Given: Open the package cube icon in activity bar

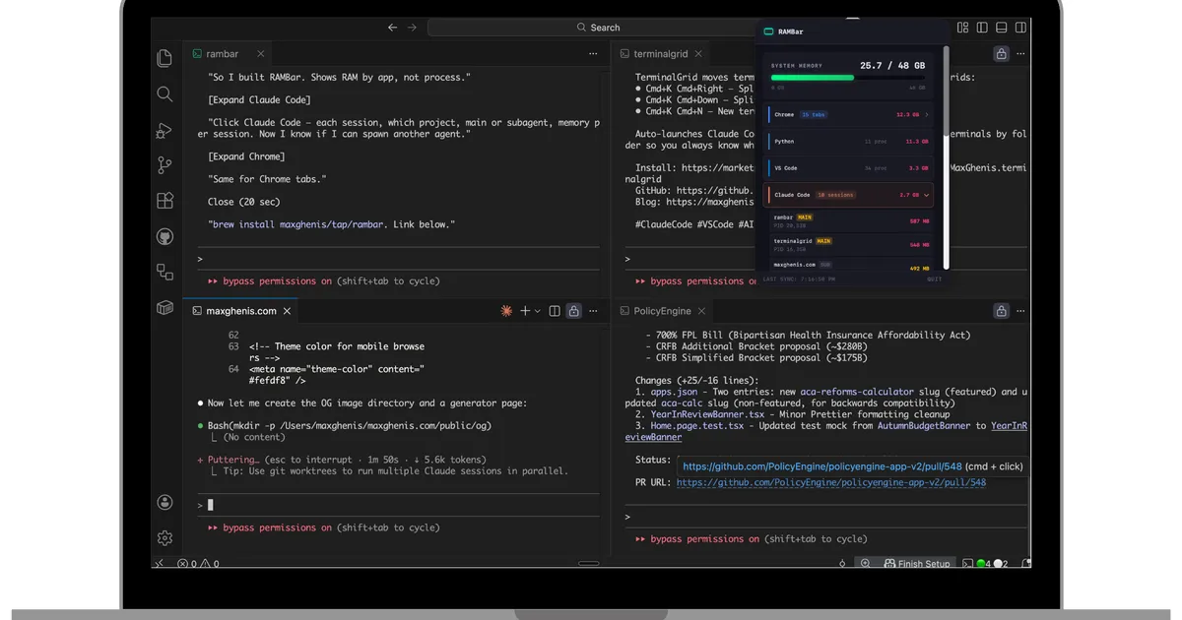Looking at the screenshot, I should click(x=164, y=308).
